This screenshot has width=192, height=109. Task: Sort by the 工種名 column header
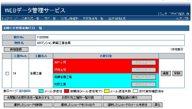tap(41, 56)
